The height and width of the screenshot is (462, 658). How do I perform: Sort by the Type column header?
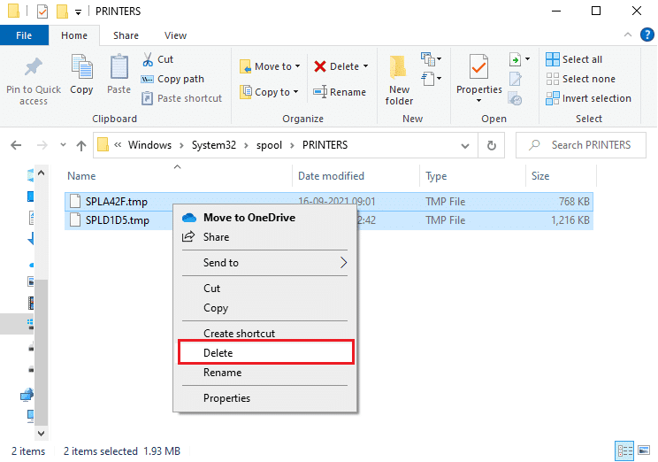[472, 176]
